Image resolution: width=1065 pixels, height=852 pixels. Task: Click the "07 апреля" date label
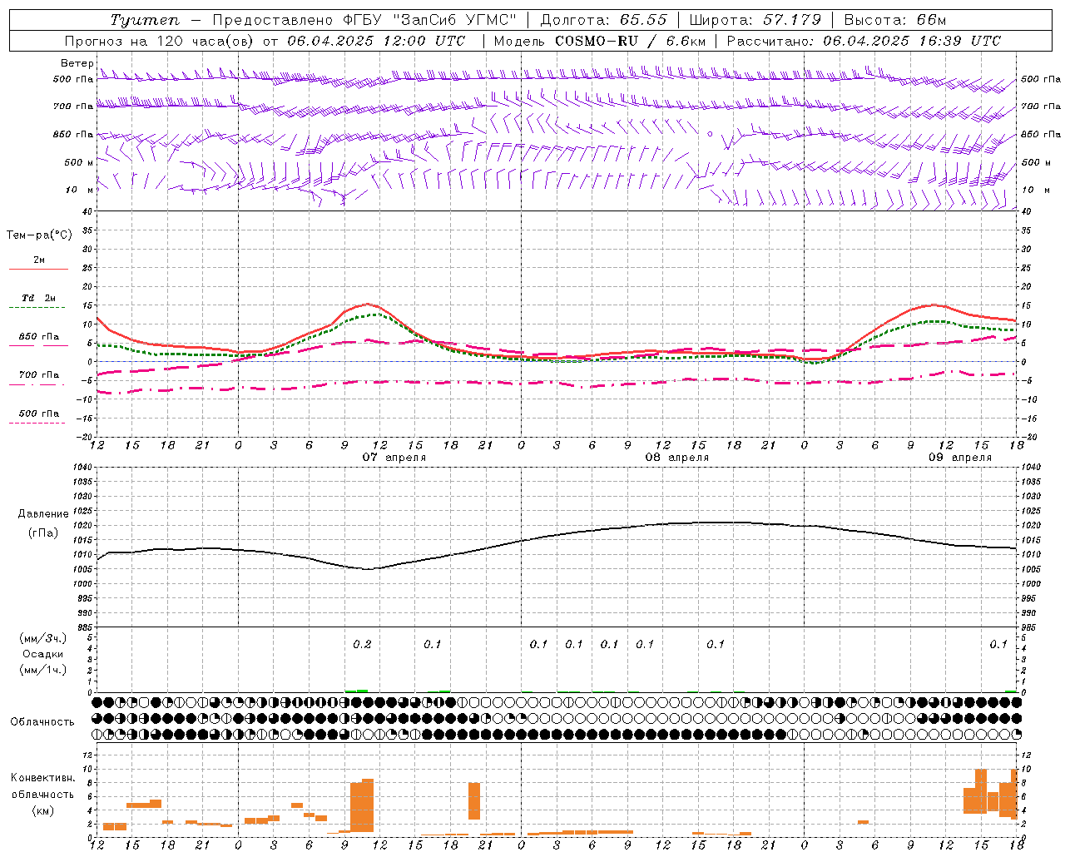point(394,458)
